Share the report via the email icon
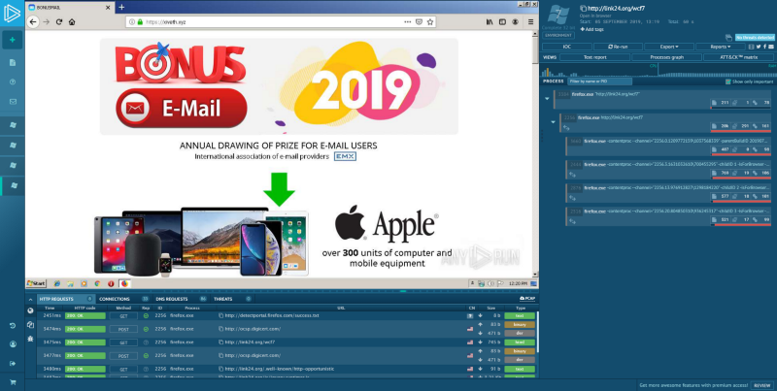 [x=771, y=47]
